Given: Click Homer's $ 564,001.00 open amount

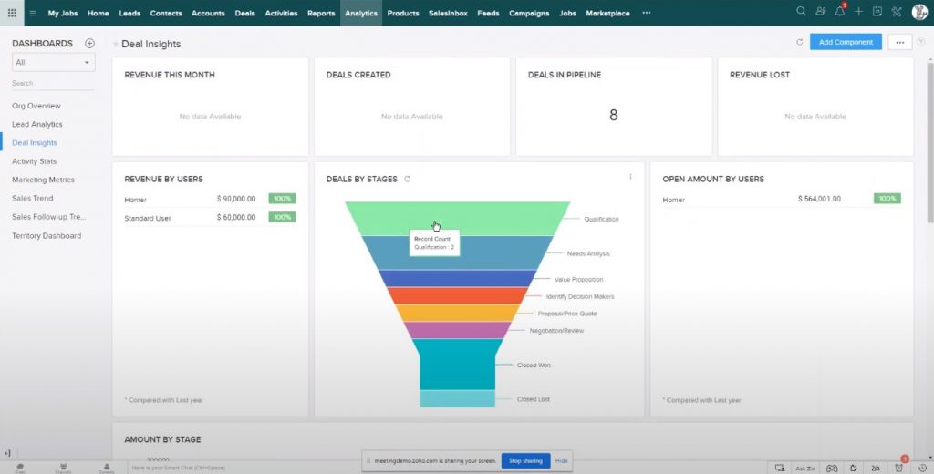Looking at the screenshot, I should coord(820,199).
